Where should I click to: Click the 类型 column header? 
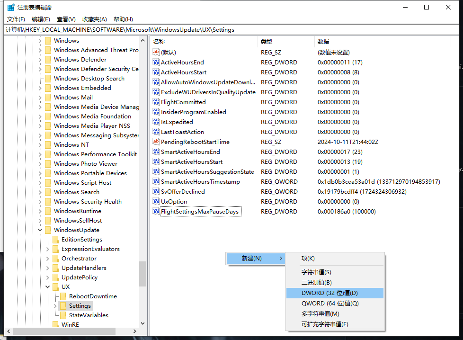pos(286,42)
